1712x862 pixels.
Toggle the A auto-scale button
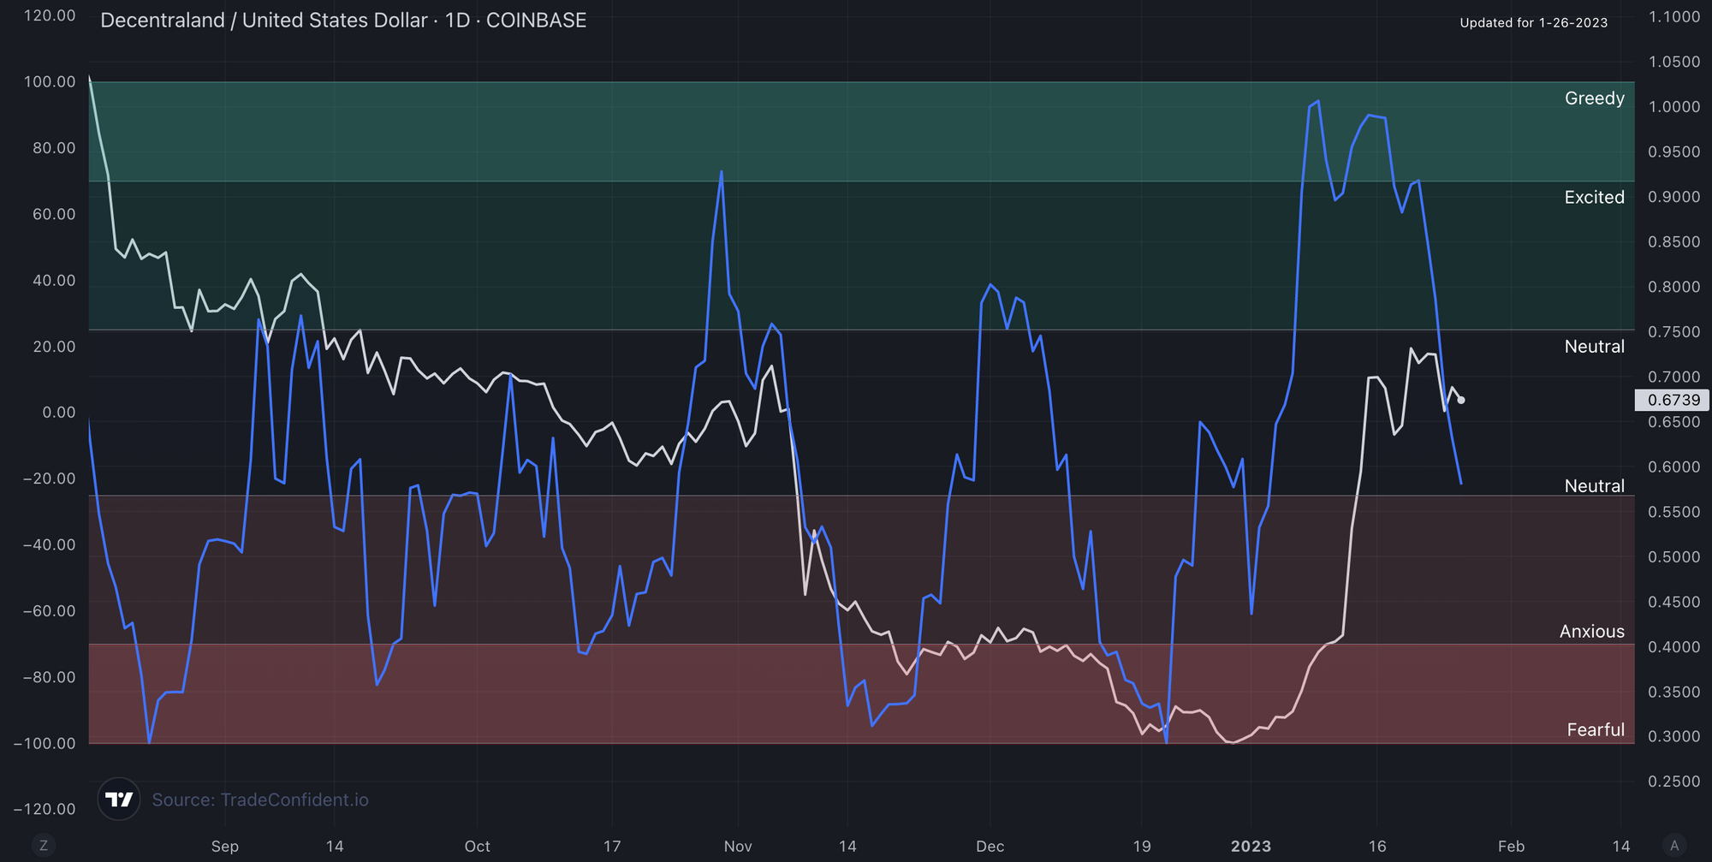1674,846
